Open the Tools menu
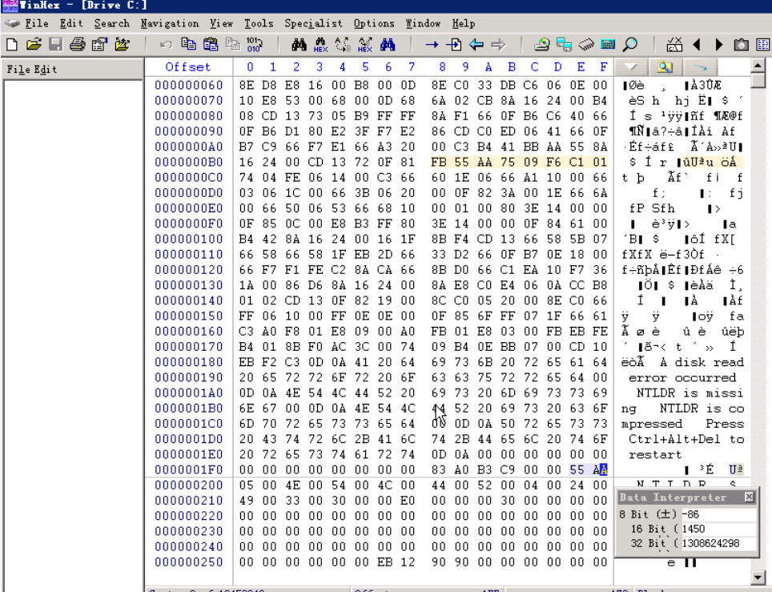The height and width of the screenshot is (592, 772). click(x=259, y=23)
